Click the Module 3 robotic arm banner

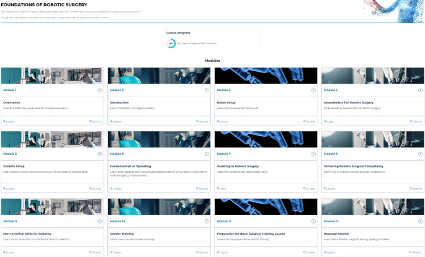point(266,76)
